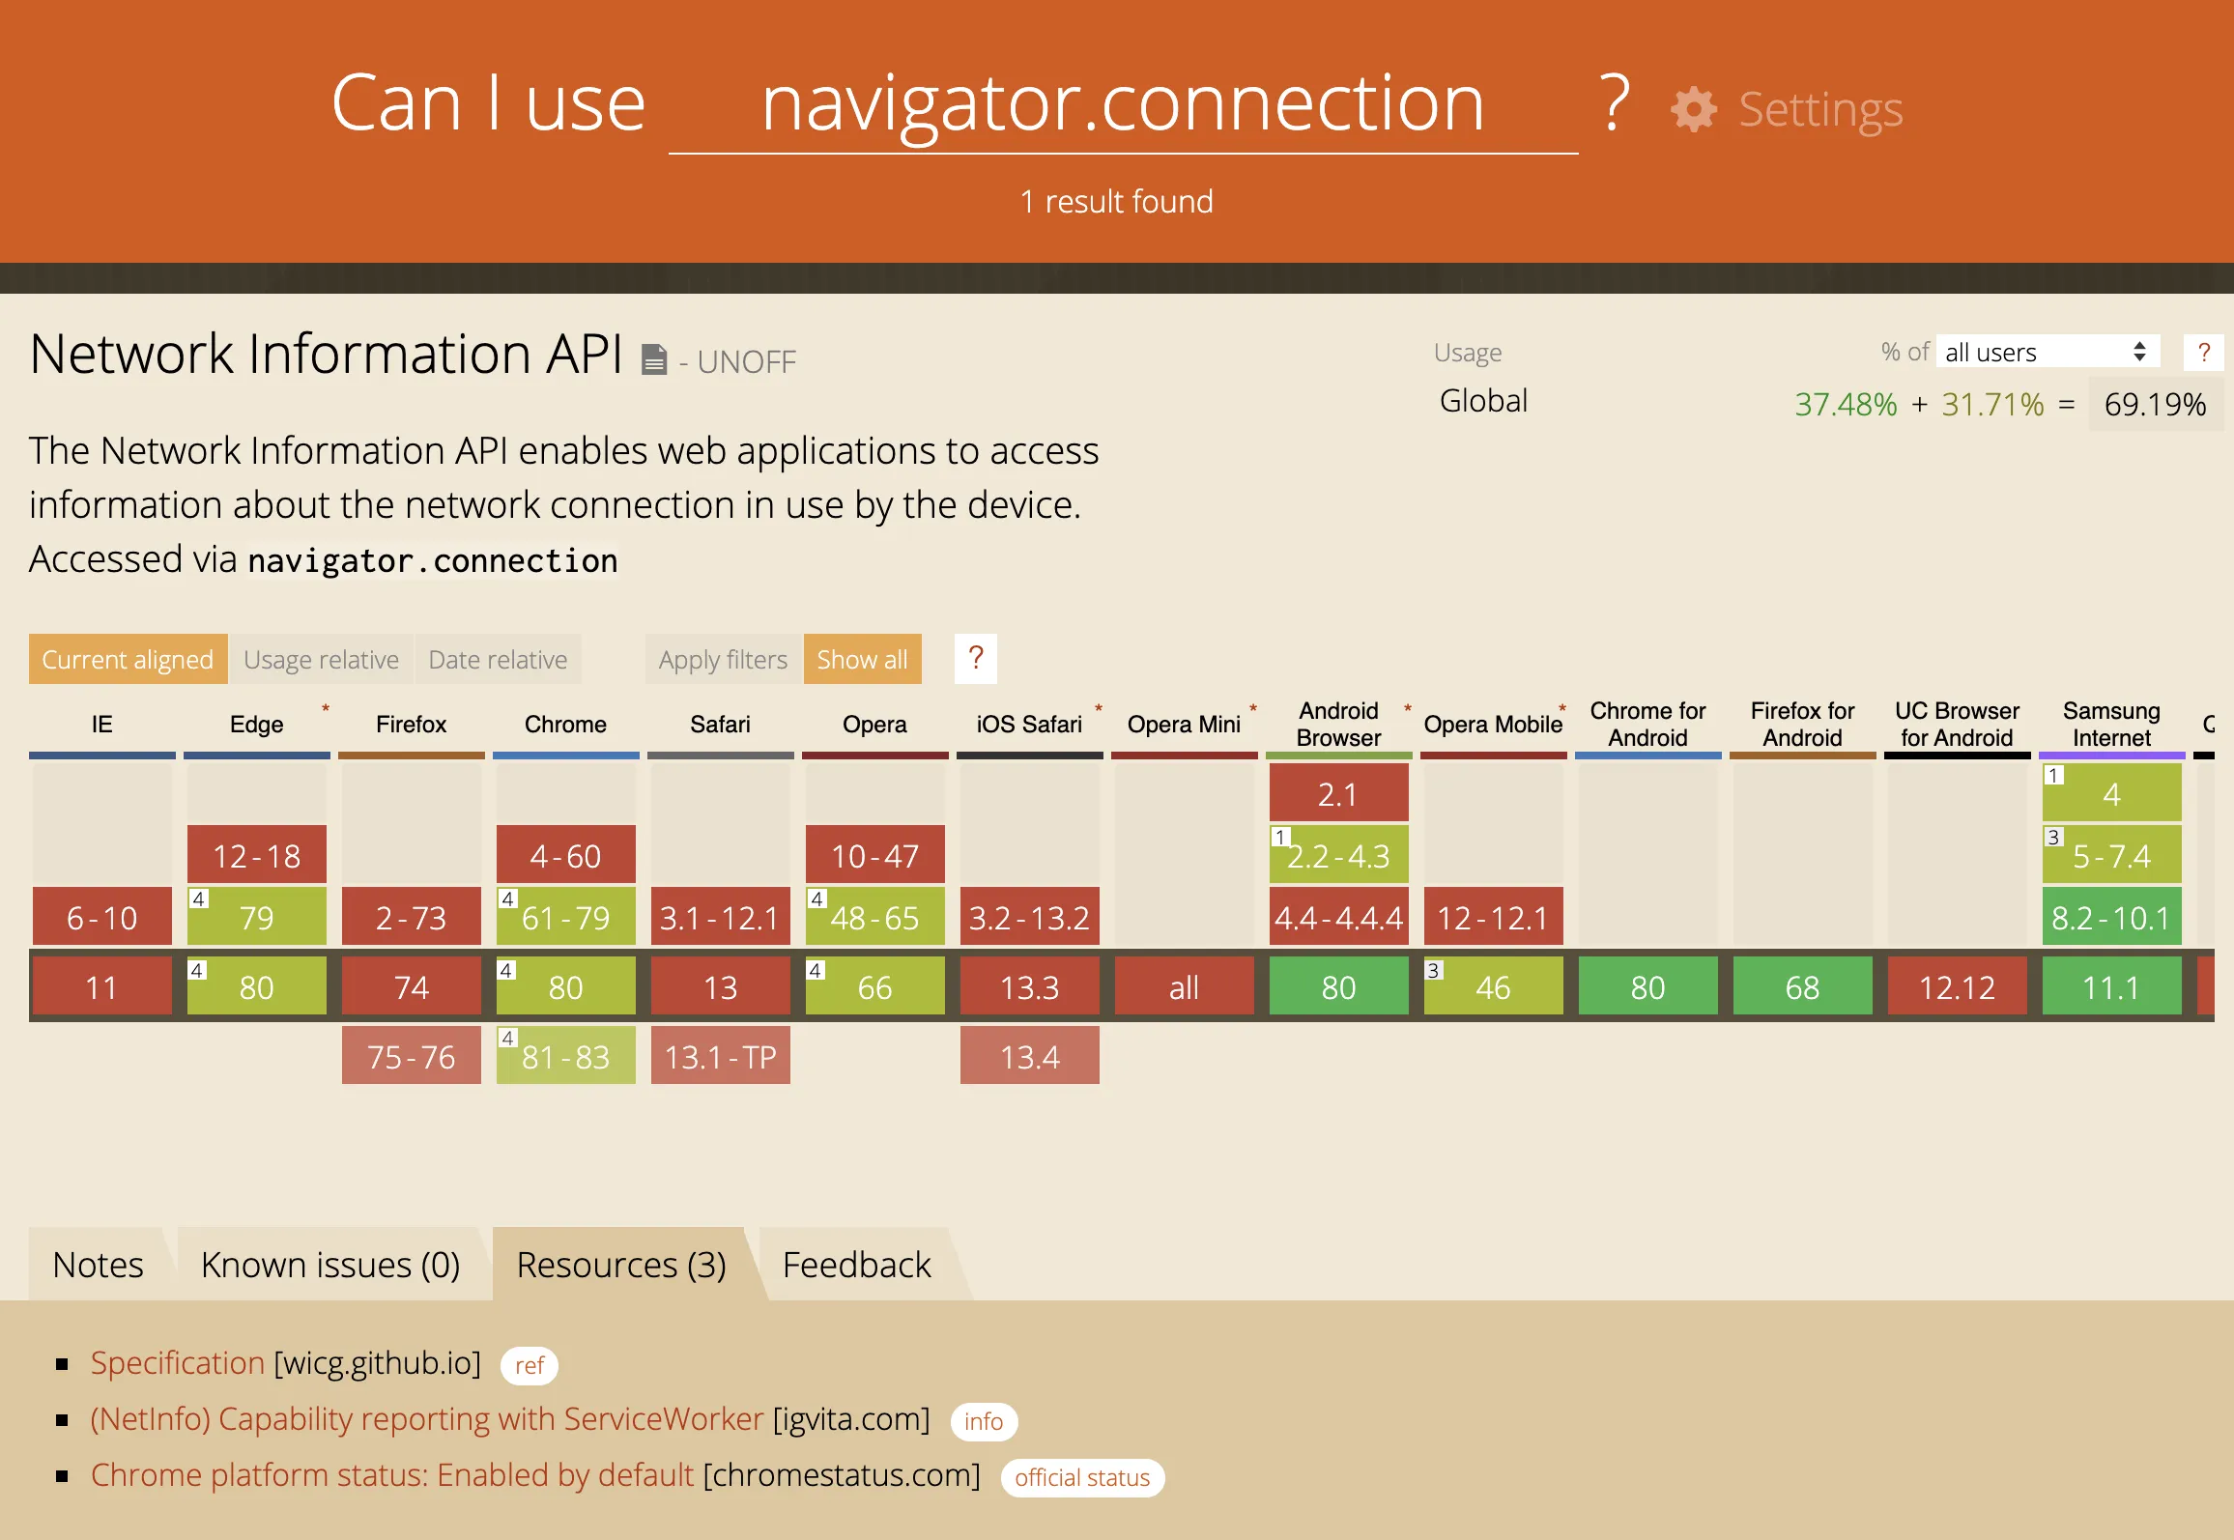Screen dimensions: 2234x1540
Task: Open Settings via the gear icon
Action: click(x=1694, y=109)
